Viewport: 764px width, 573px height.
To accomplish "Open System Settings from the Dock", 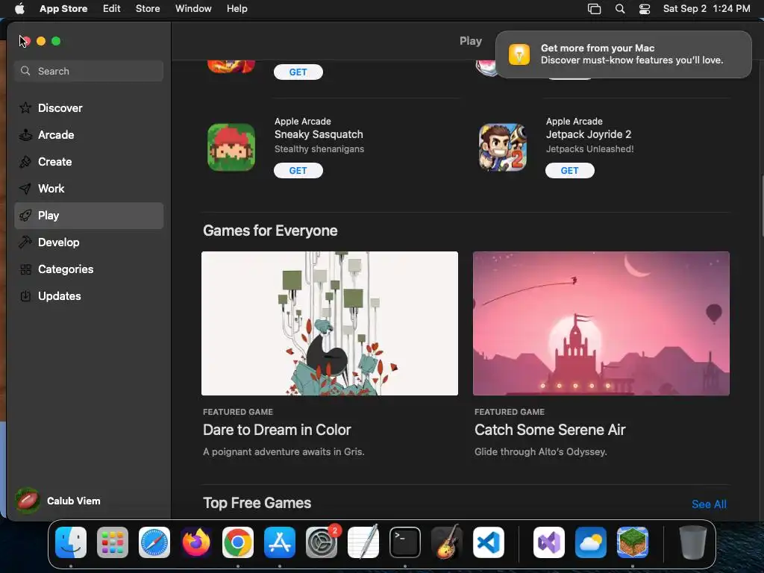I will point(322,542).
